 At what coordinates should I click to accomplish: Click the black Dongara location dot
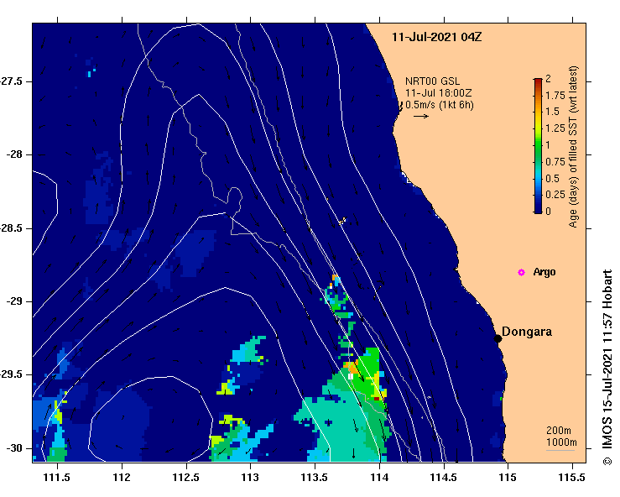(498, 338)
